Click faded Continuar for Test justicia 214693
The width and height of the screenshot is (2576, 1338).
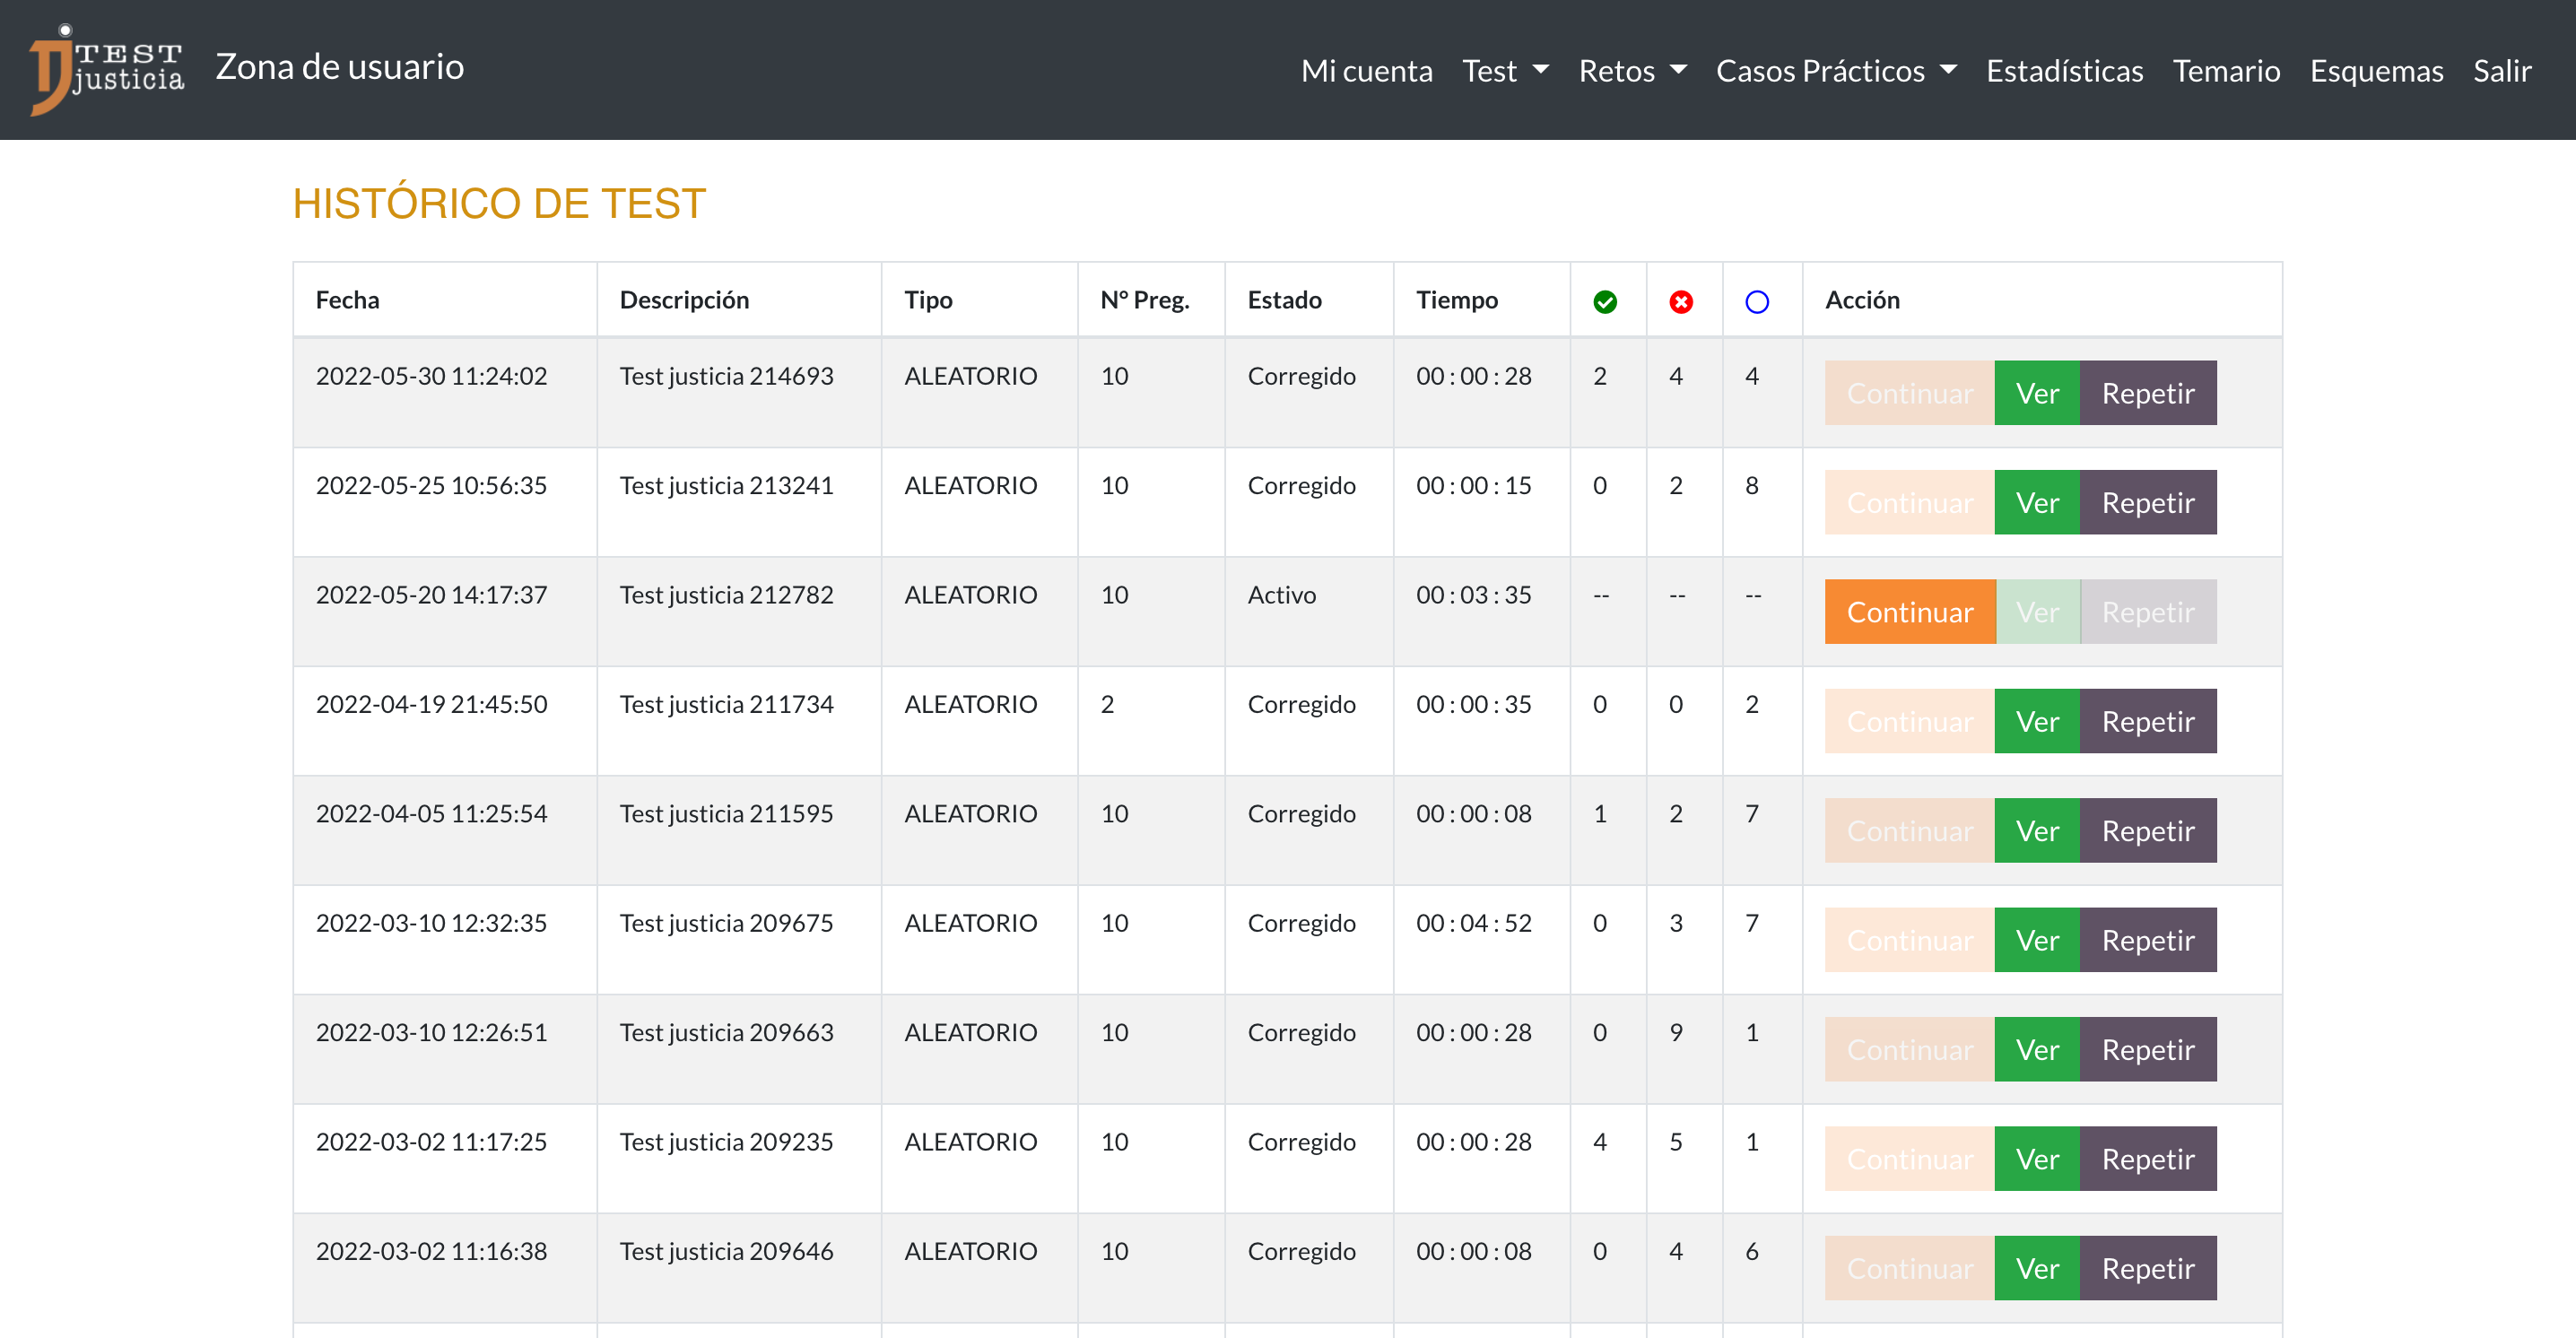click(1909, 393)
